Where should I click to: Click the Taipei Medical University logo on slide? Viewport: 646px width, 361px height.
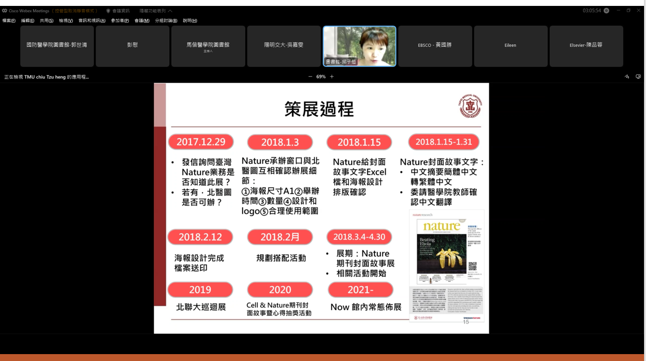point(470,106)
